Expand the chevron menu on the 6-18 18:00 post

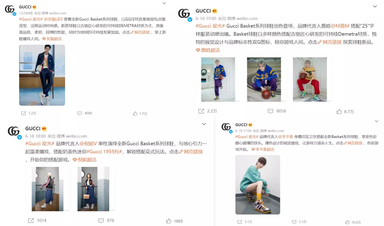pos(204,124)
